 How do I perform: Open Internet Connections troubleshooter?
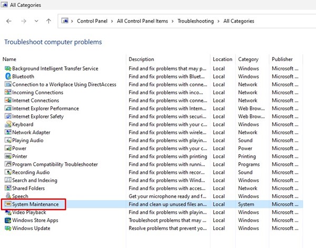pyautogui.click(x=35, y=101)
